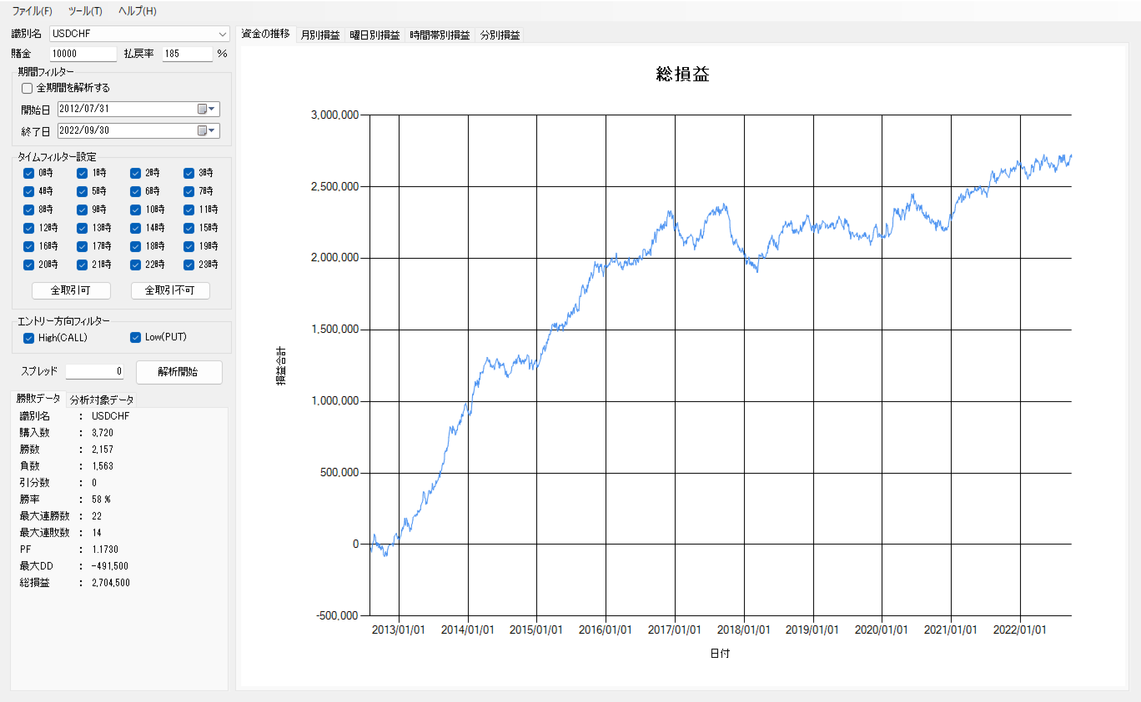Open the start date calendar picker
1141x702 pixels.
click(202, 109)
